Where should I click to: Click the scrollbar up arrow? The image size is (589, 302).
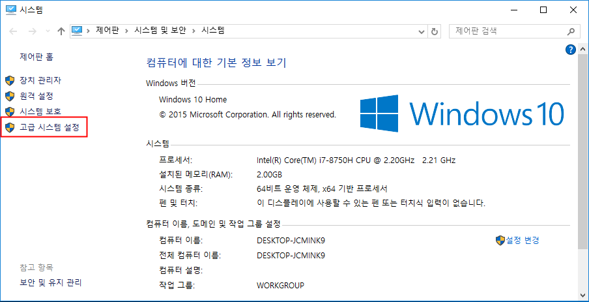(582, 50)
